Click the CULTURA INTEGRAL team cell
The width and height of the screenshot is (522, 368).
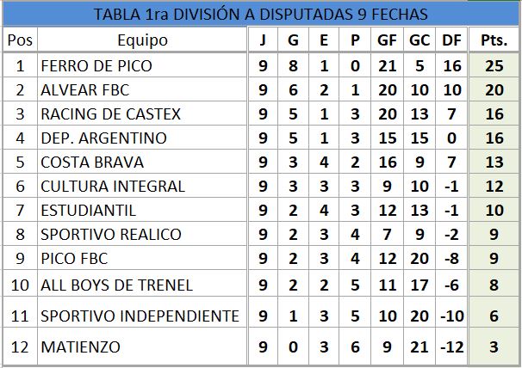point(113,186)
